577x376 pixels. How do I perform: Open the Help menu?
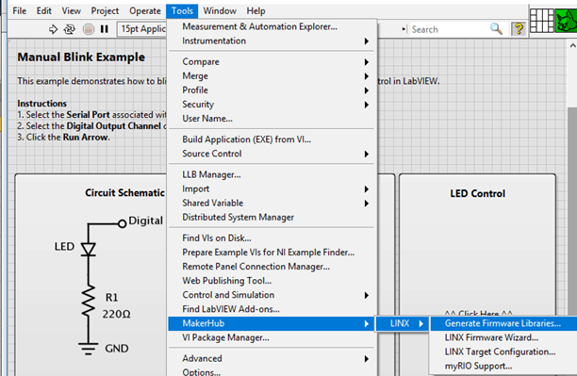coord(256,11)
